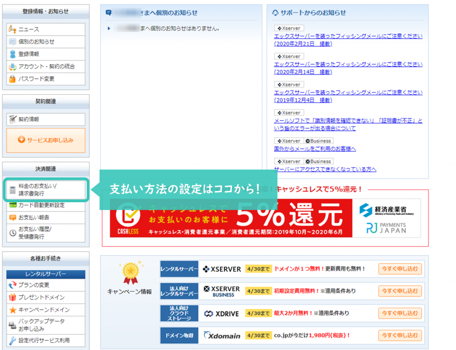Click the XSERVER BUSINESS logo
Image resolution: width=456 pixels, height=350 pixels.
[222, 291]
